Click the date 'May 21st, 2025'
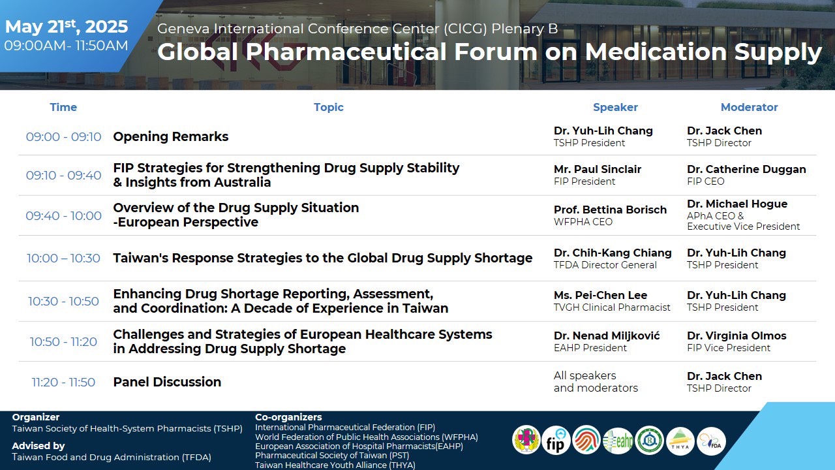Viewport: 835px width, 470px height. (67, 27)
